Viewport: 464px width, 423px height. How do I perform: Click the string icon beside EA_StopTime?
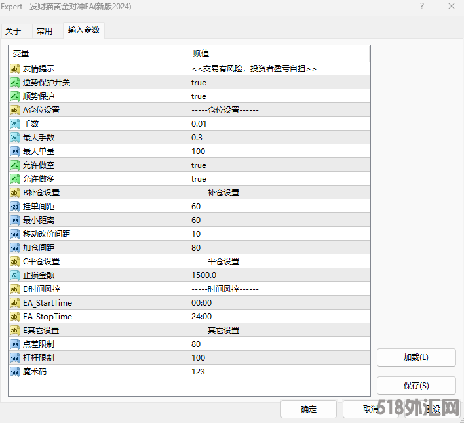point(15,317)
